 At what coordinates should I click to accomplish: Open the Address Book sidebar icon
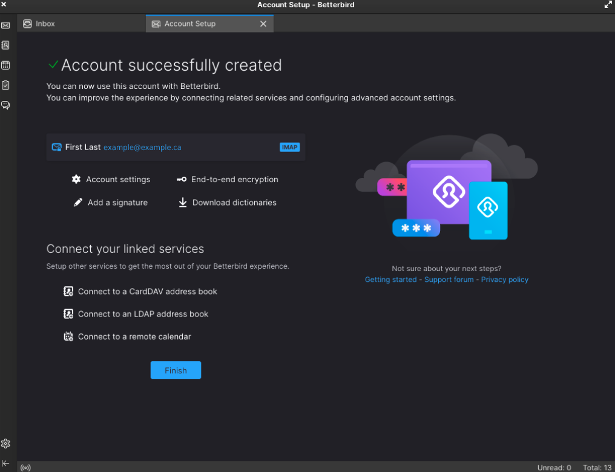pos(5,45)
